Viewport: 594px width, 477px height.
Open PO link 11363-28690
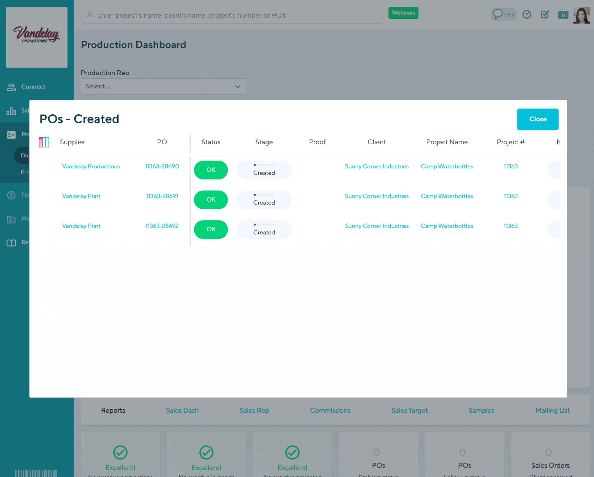(162, 166)
